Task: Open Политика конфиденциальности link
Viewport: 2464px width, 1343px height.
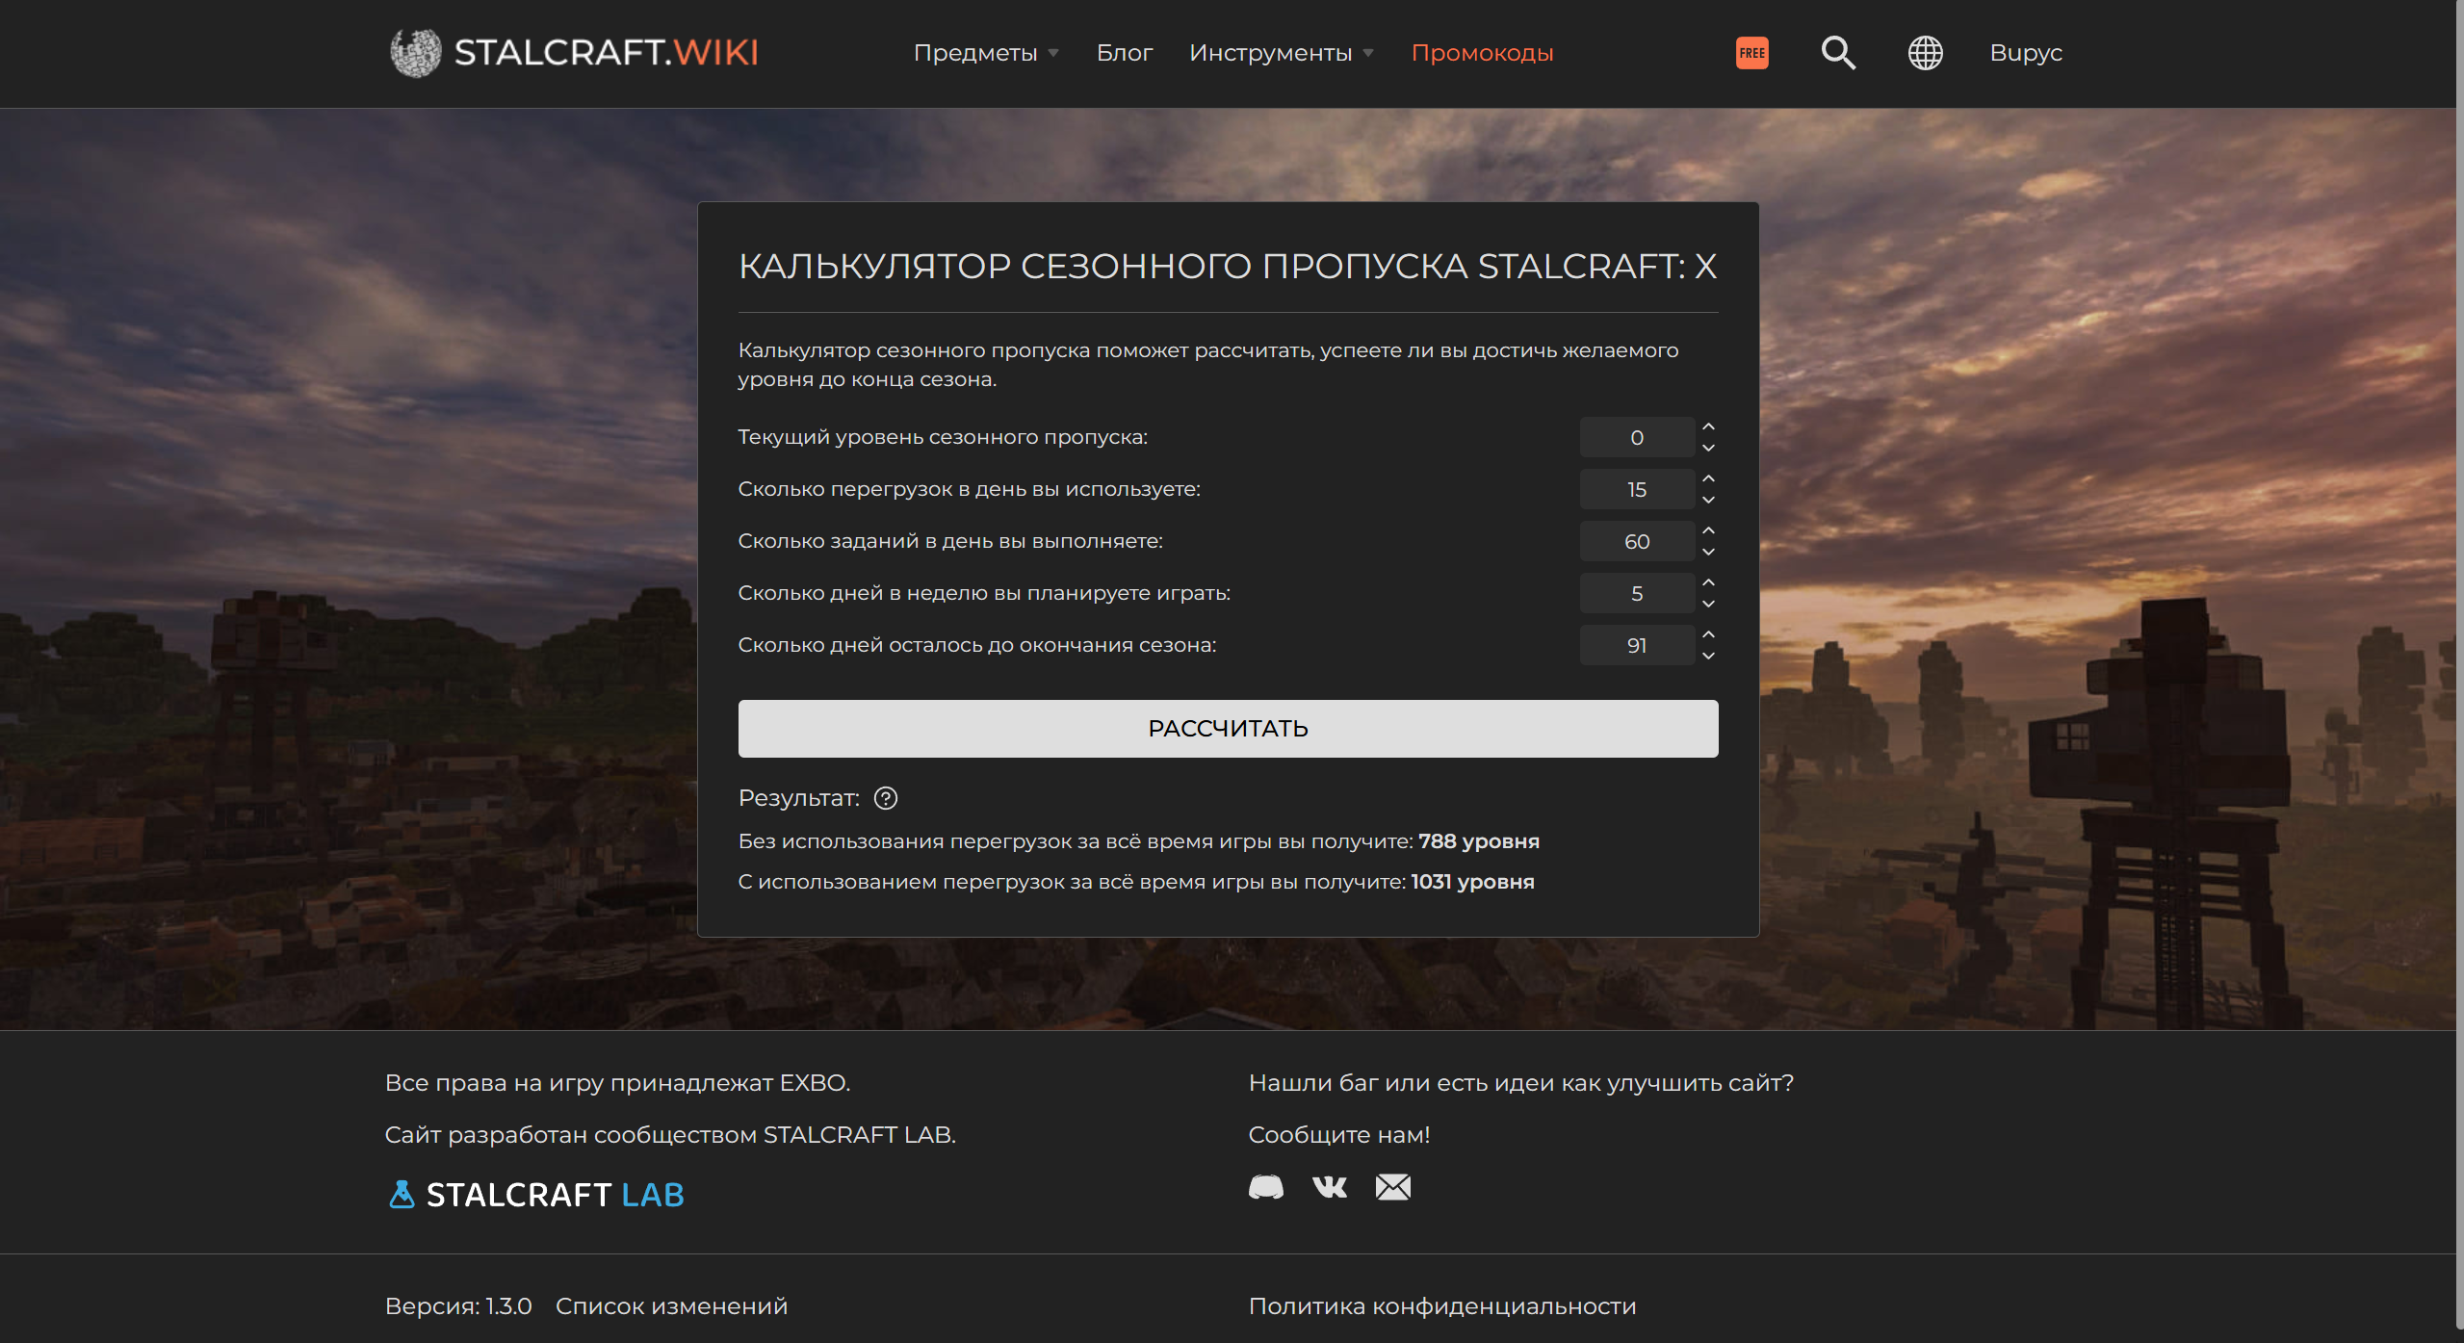Action: pos(1441,1306)
